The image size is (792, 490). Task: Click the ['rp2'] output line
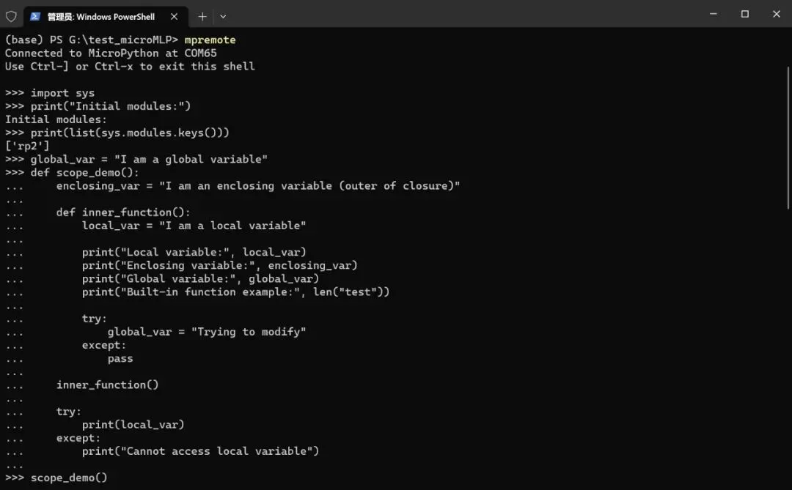click(x=27, y=146)
